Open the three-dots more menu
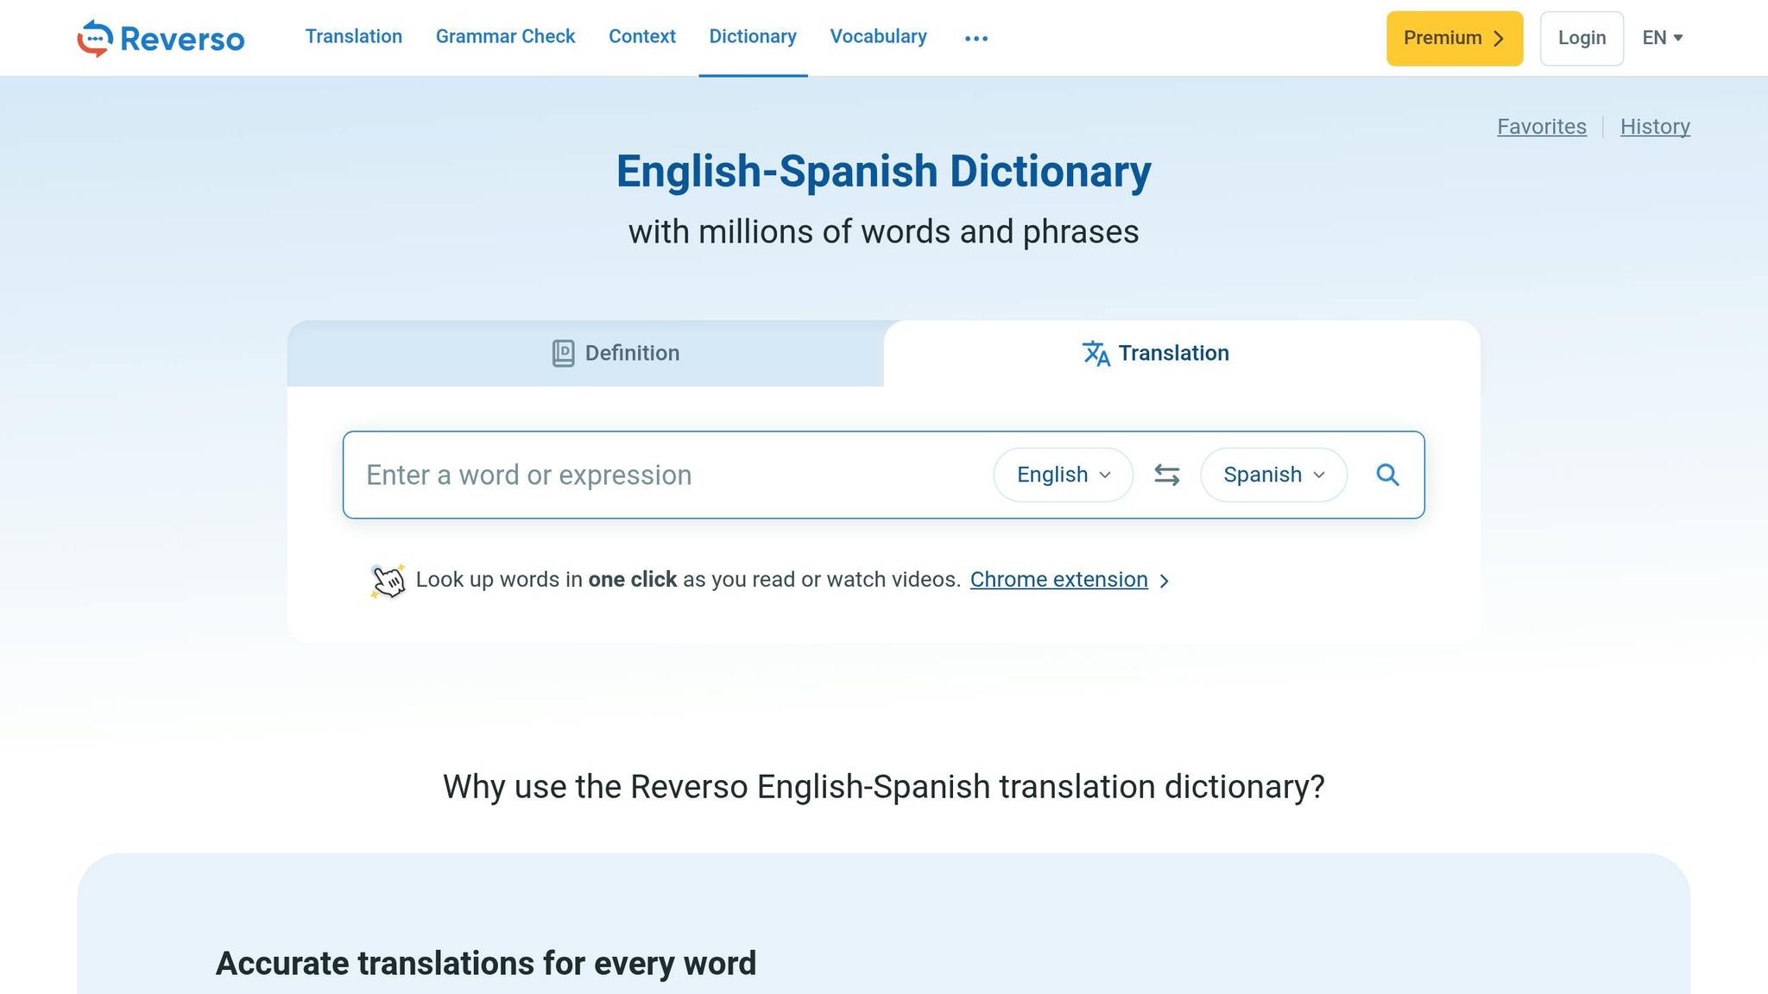The image size is (1768, 994). click(976, 38)
